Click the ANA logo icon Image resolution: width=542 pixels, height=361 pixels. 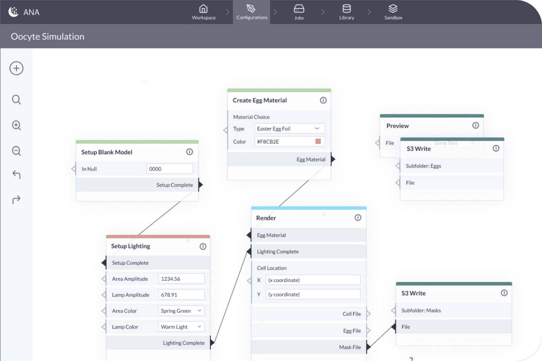click(x=13, y=12)
